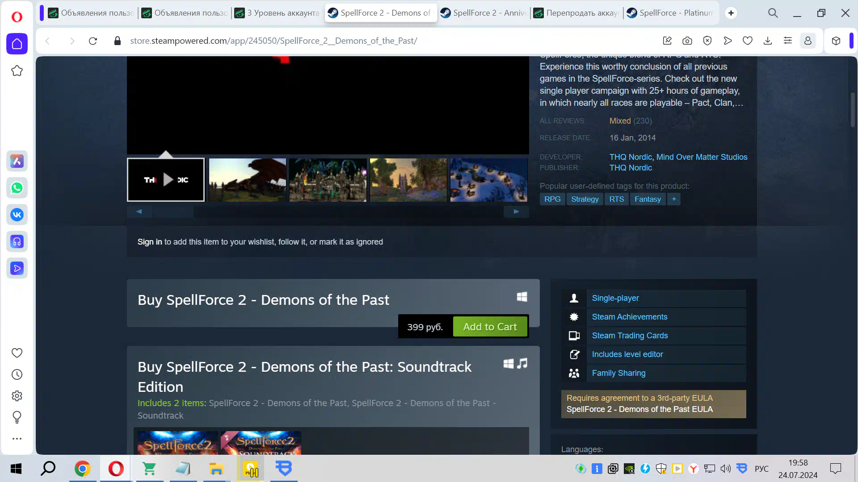Open the blue video player sidebar icon
The width and height of the screenshot is (858, 482).
pos(17,268)
